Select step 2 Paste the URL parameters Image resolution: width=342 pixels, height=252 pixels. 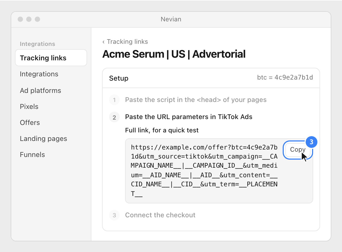coord(189,117)
